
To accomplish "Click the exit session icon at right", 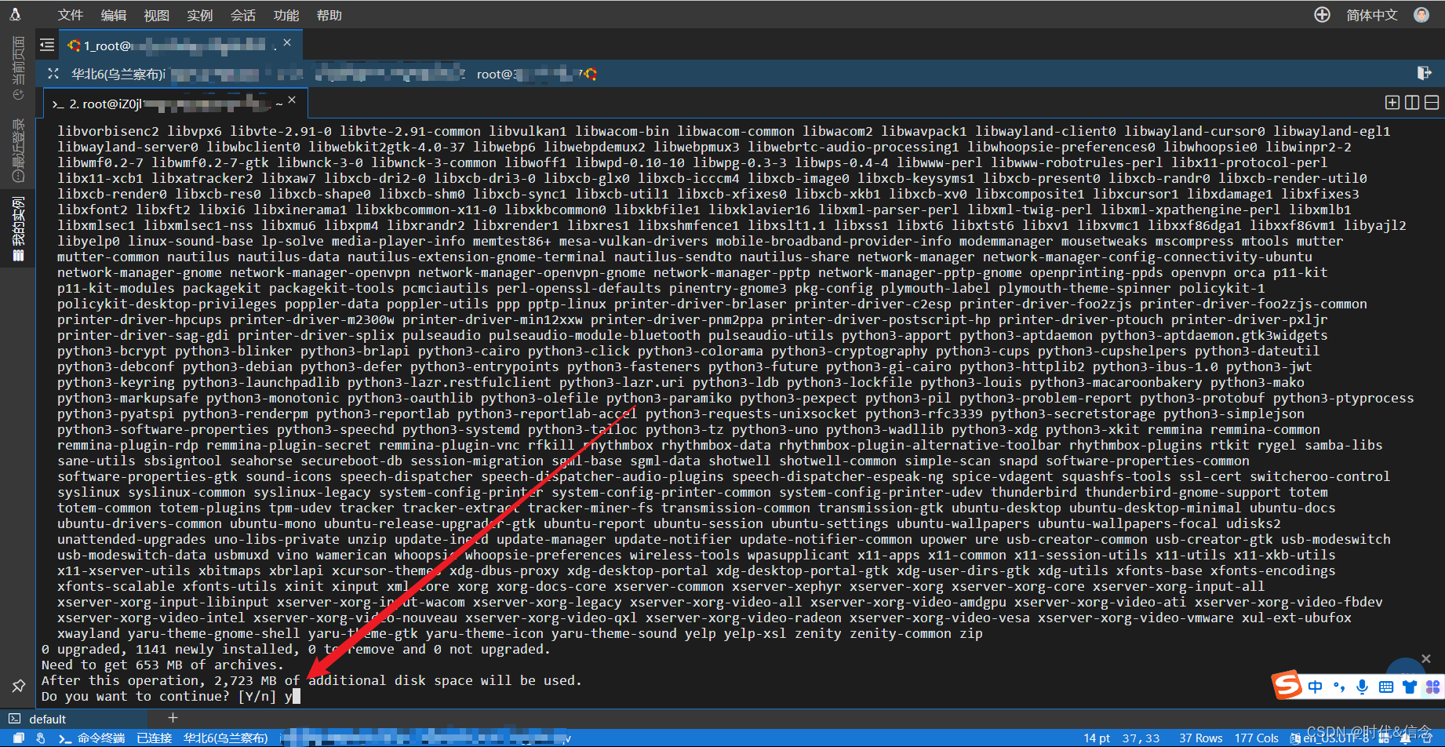I will point(1424,73).
